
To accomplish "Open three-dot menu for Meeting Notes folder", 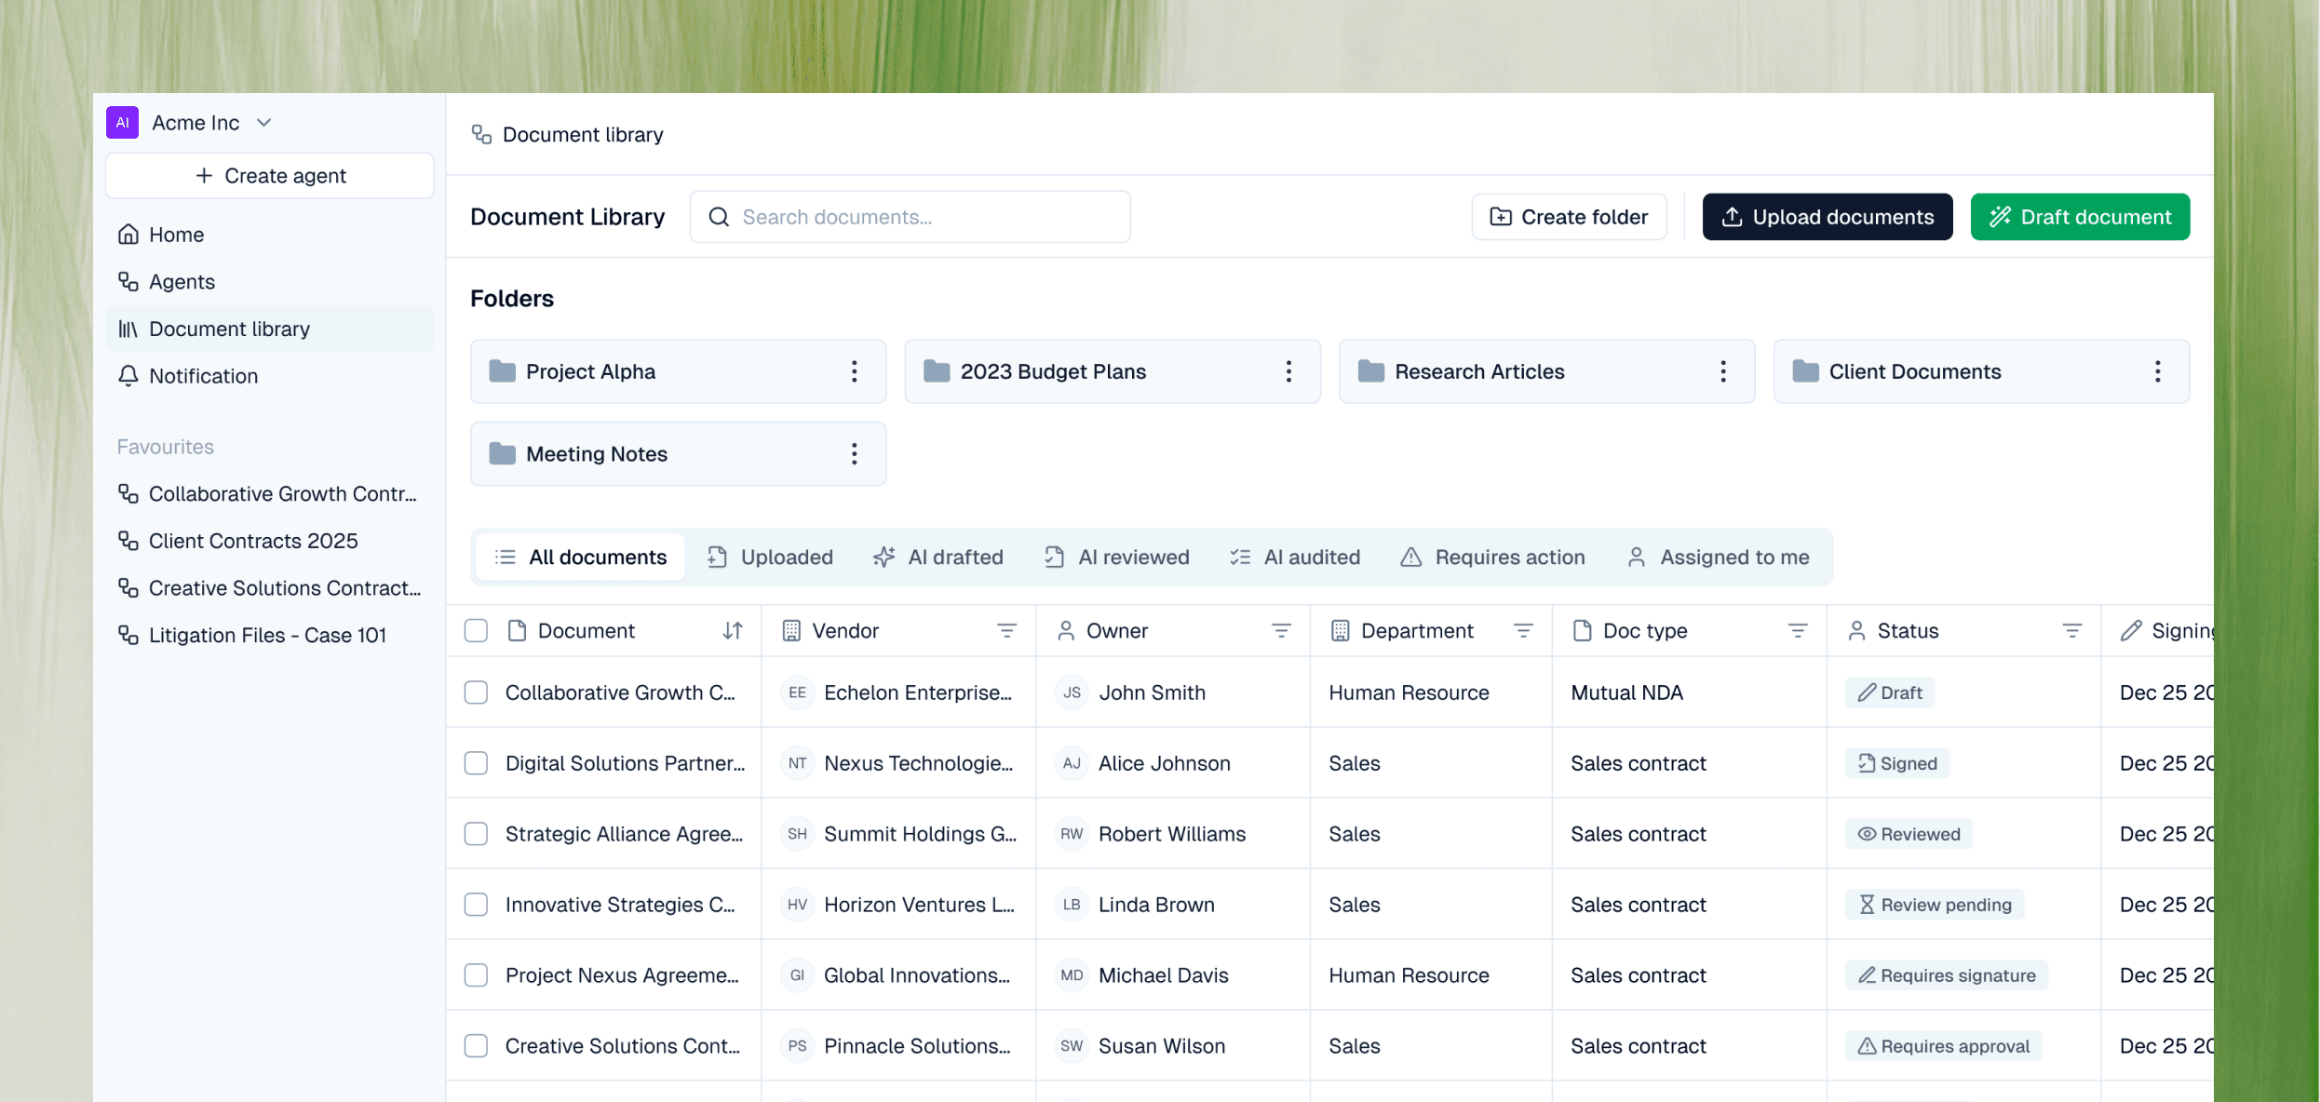I will tap(854, 454).
